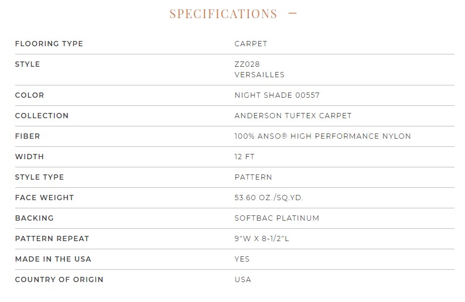465x302 pixels.
Task: Click the pattern repeat dimensions value
Action: (262, 238)
